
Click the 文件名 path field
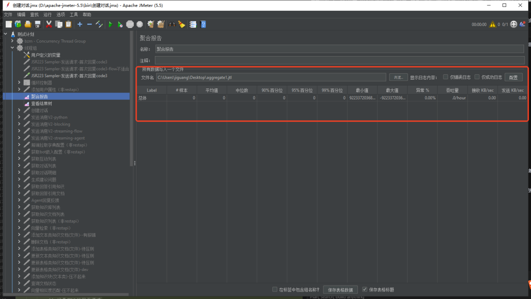271,77
